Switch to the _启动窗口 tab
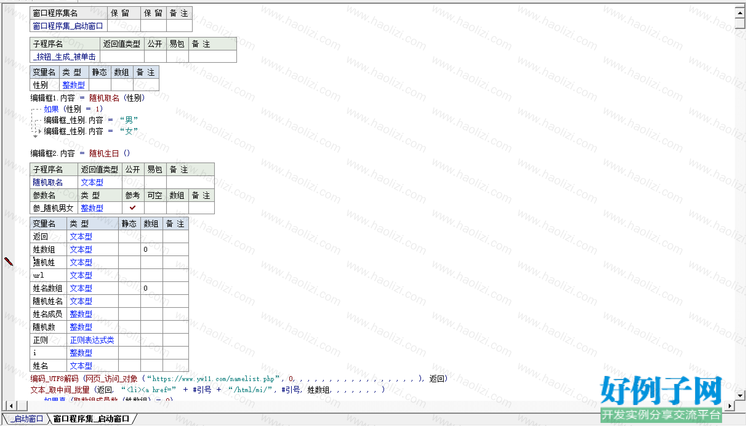Screen dimensions: 746x426 coord(27,419)
